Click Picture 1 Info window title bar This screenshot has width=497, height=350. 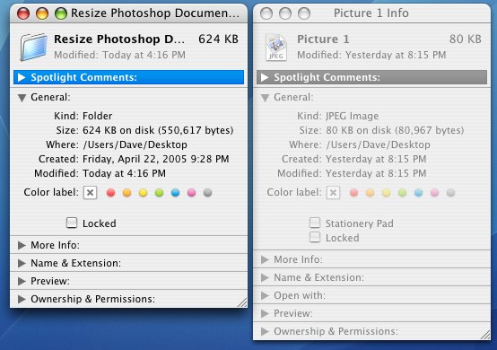coord(371,13)
